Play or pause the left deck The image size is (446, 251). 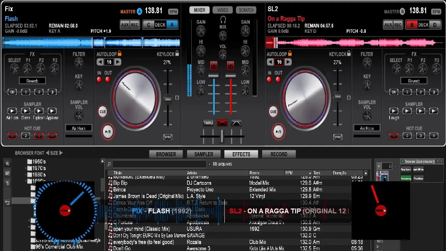tap(108, 132)
